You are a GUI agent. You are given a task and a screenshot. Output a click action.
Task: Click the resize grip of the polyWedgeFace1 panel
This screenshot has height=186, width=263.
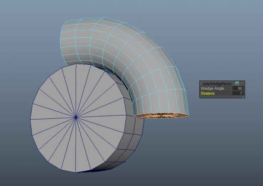tap(243, 97)
